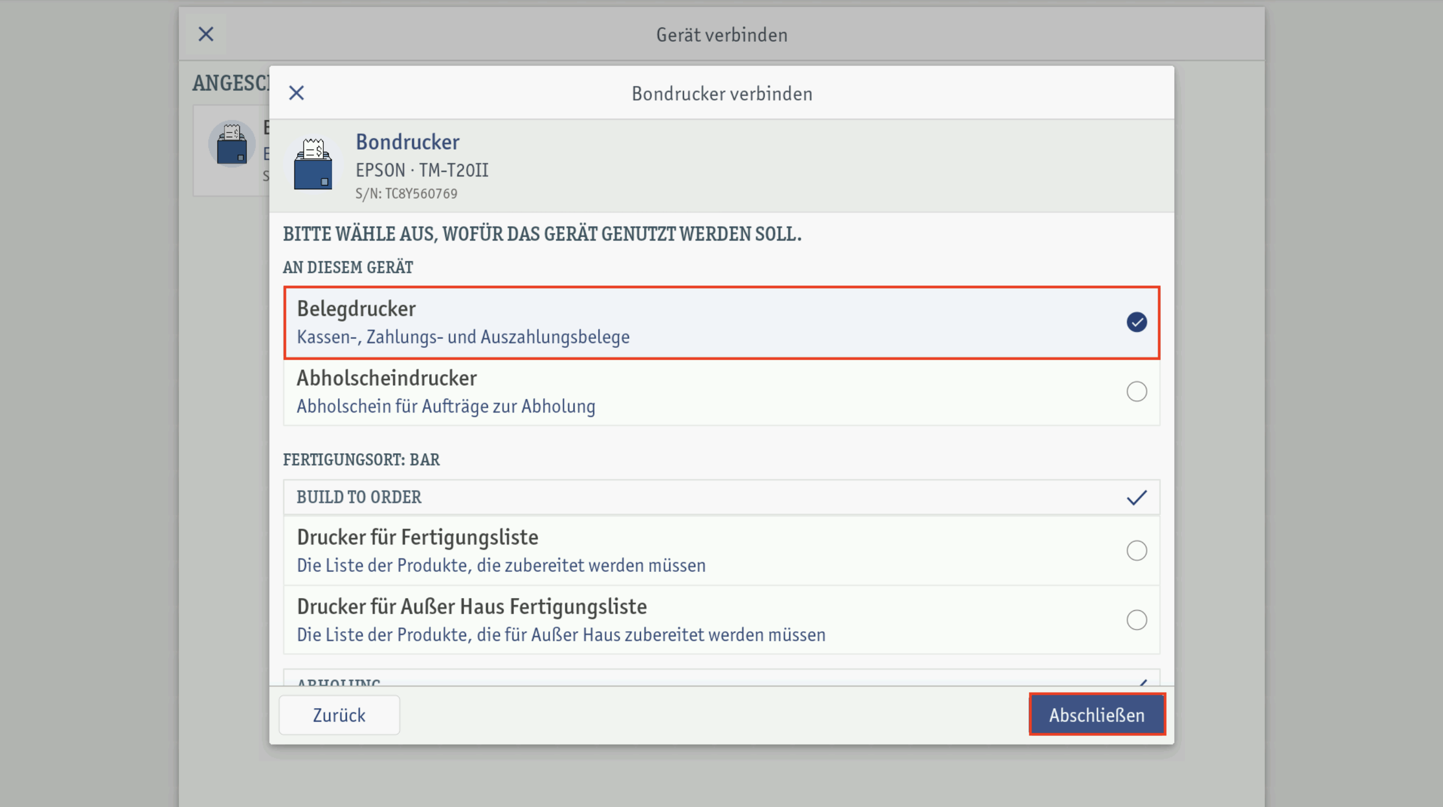Click 'Die Liste der Produkte, die zubereitet werden müssen'
Image resolution: width=1443 pixels, height=807 pixels.
click(x=501, y=565)
